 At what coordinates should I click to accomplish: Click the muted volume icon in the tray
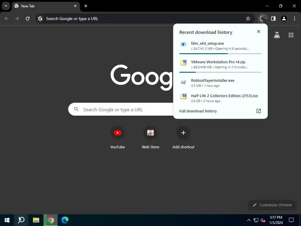pos(263,220)
